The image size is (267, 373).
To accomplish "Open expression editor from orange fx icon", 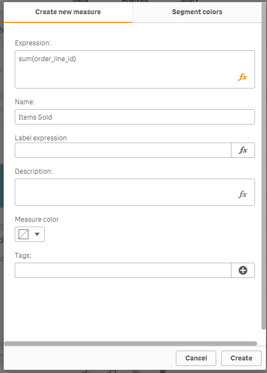I will click(x=242, y=77).
